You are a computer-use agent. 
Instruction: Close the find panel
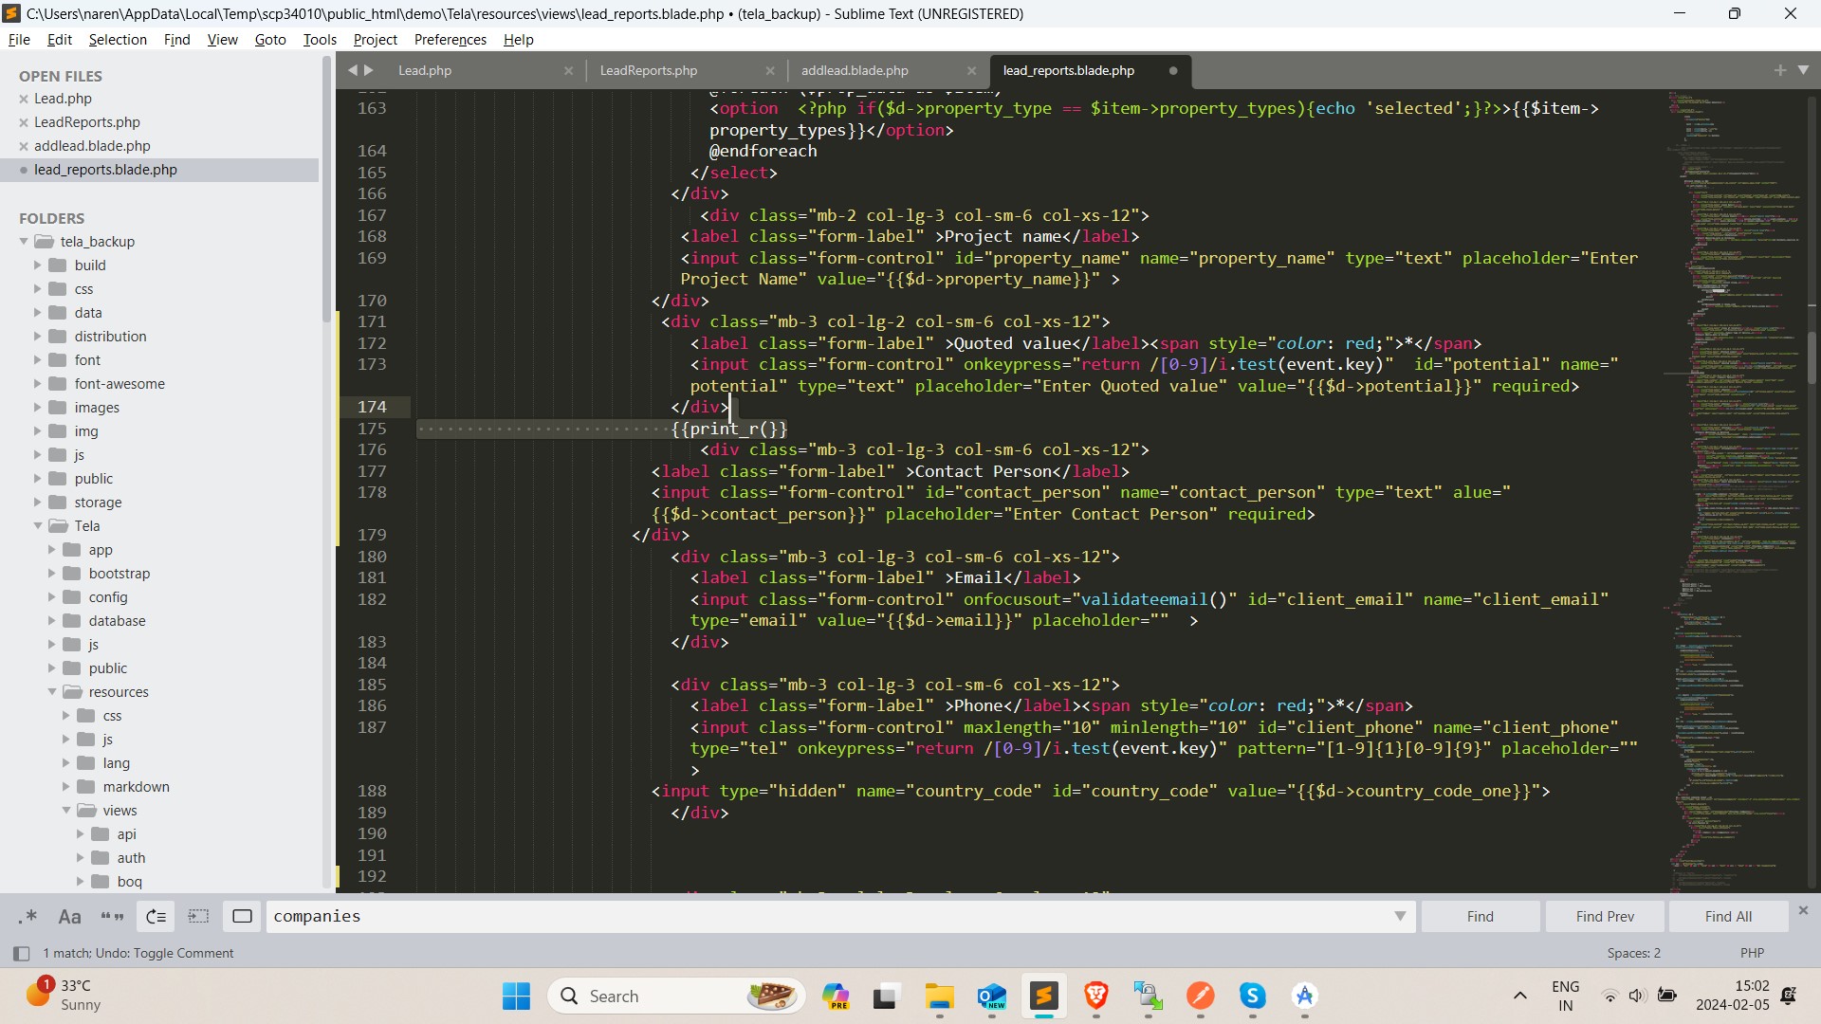point(1803,910)
